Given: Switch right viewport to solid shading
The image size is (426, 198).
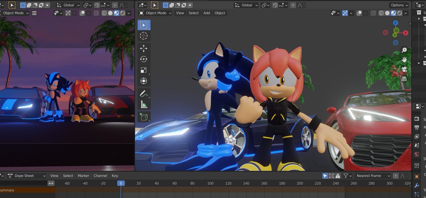Looking at the screenshot, I should pos(387,13).
